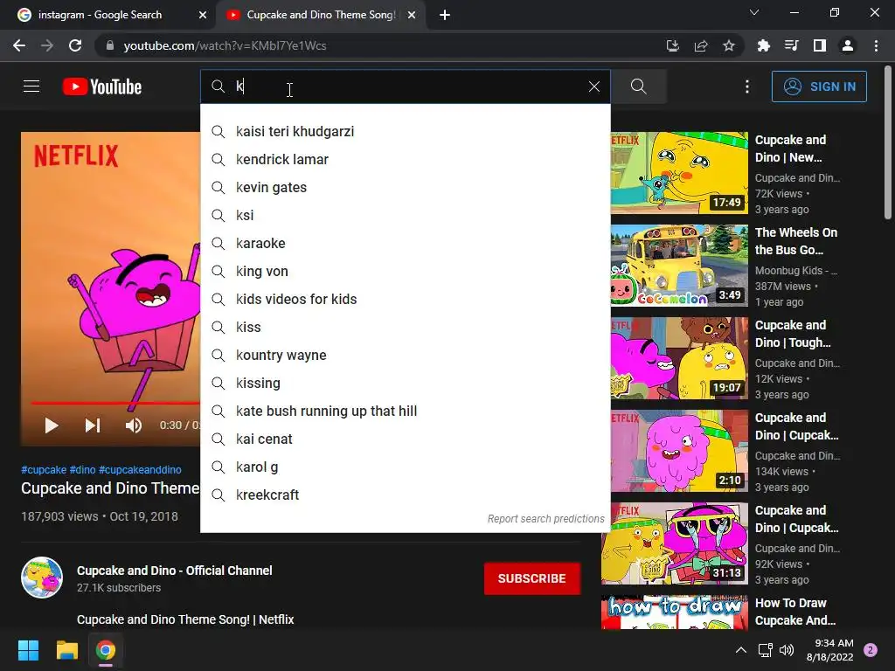Viewport: 895px width, 671px height.
Task: Open Chrome media controls icon
Action: (792, 45)
